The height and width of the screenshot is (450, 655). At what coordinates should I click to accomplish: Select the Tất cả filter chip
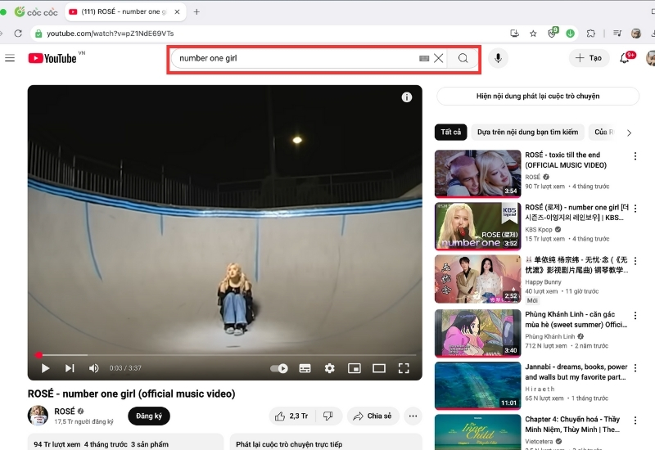pos(451,132)
